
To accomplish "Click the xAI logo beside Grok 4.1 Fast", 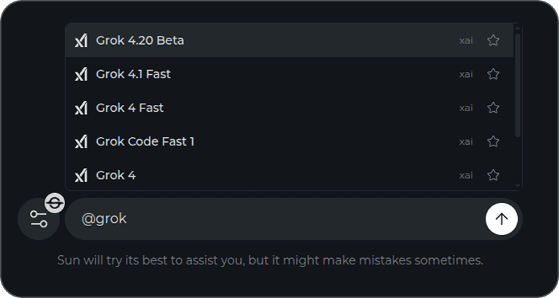I will (81, 74).
